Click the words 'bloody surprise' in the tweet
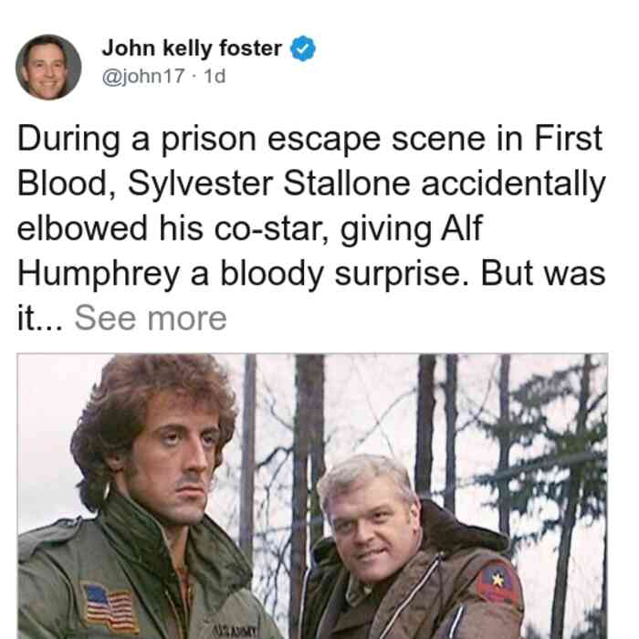The width and height of the screenshot is (639, 639). (345, 274)
